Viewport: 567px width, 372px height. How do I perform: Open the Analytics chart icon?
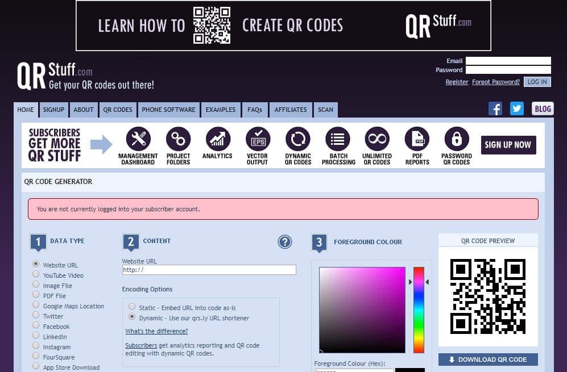218,139
